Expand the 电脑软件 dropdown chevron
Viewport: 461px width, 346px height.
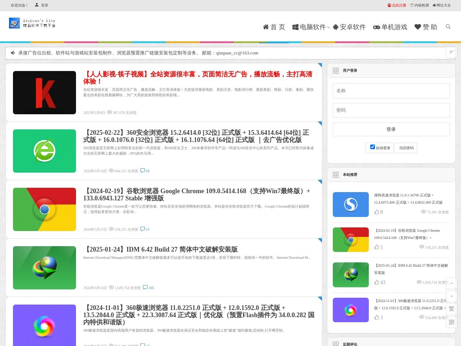328,27
